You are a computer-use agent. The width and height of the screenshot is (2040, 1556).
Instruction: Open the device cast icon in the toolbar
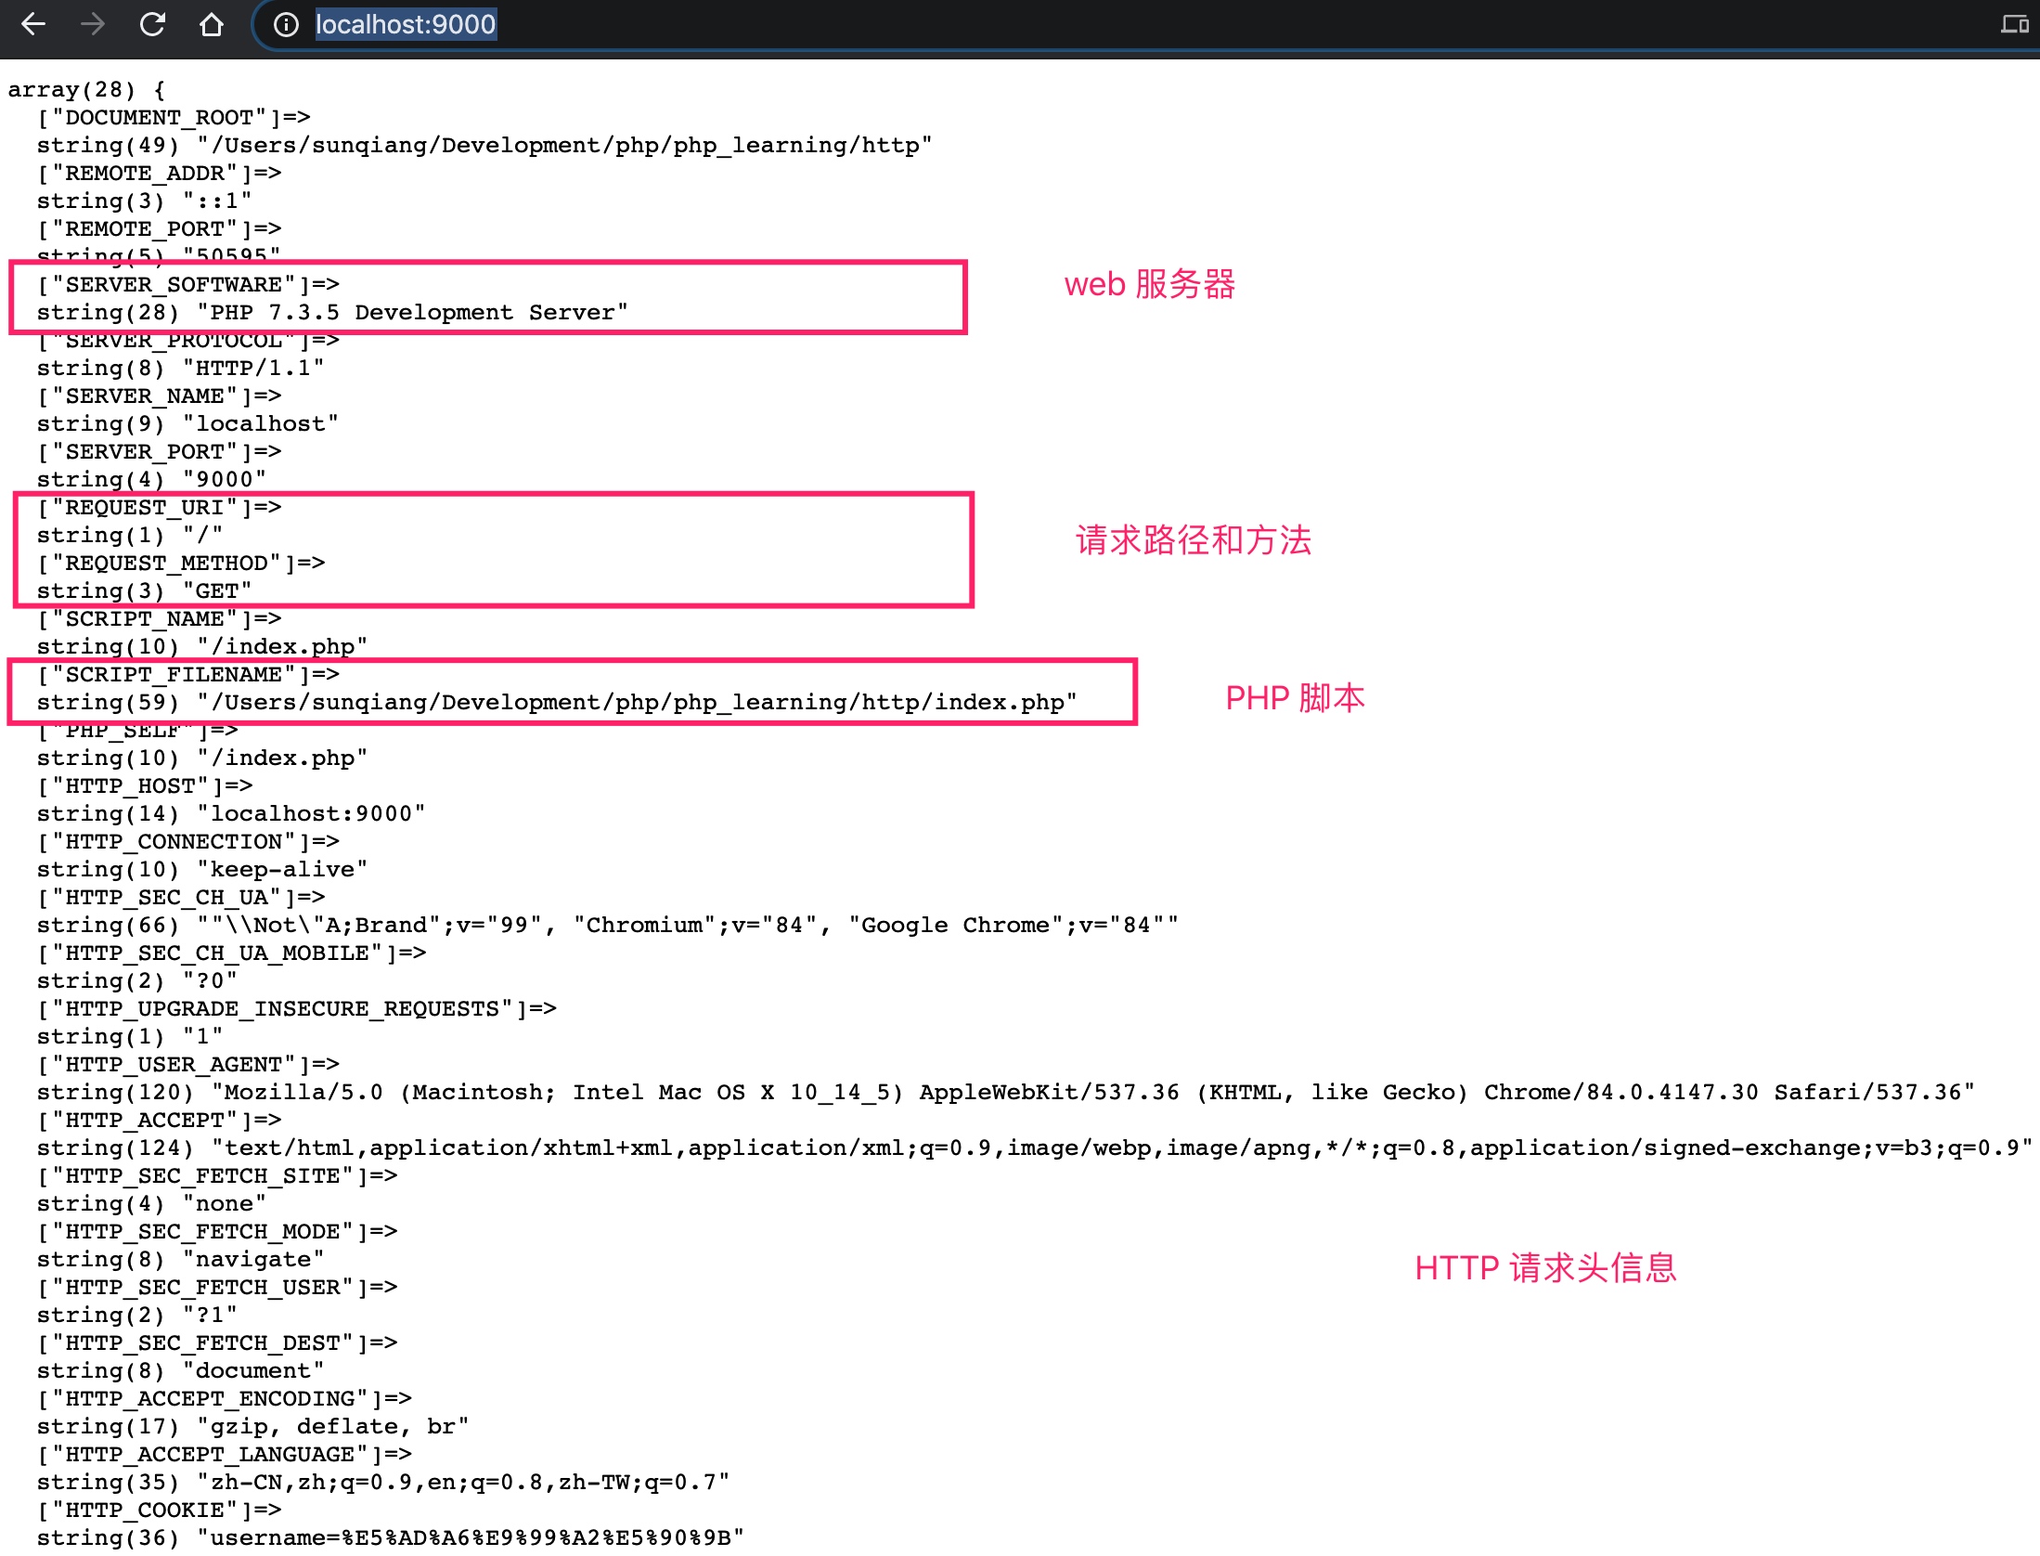click(x=2014, y=24)
